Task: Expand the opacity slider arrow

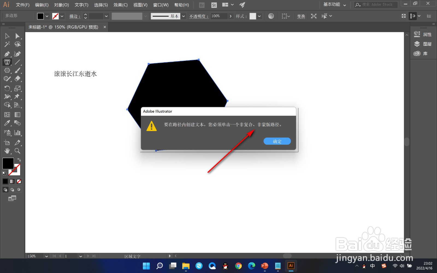Action: pos(231,16)
